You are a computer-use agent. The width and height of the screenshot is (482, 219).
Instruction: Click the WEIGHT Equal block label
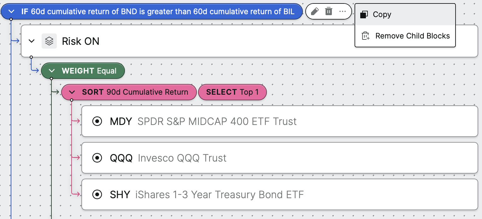[89, 71]
